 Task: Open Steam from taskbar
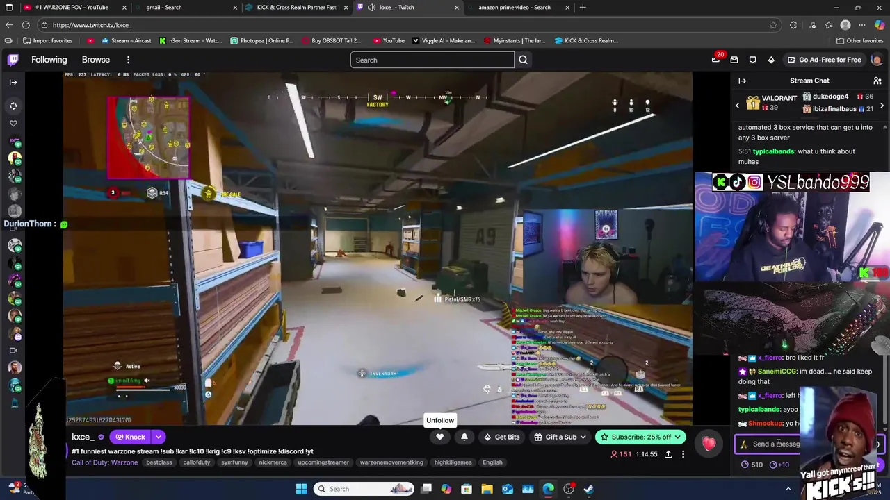coord(589,489)
